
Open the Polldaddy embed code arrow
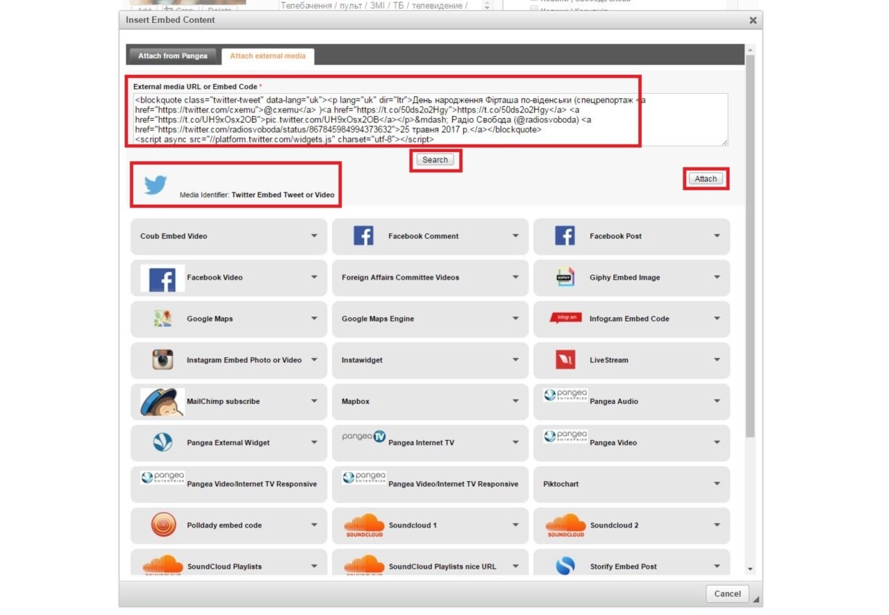point(314,525)
